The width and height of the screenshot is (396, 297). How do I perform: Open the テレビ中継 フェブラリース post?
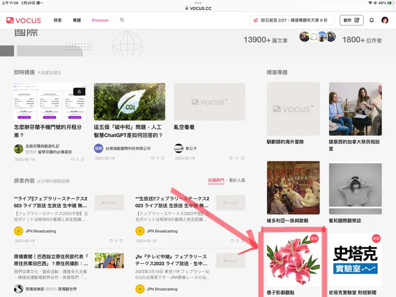coord(172,260)
